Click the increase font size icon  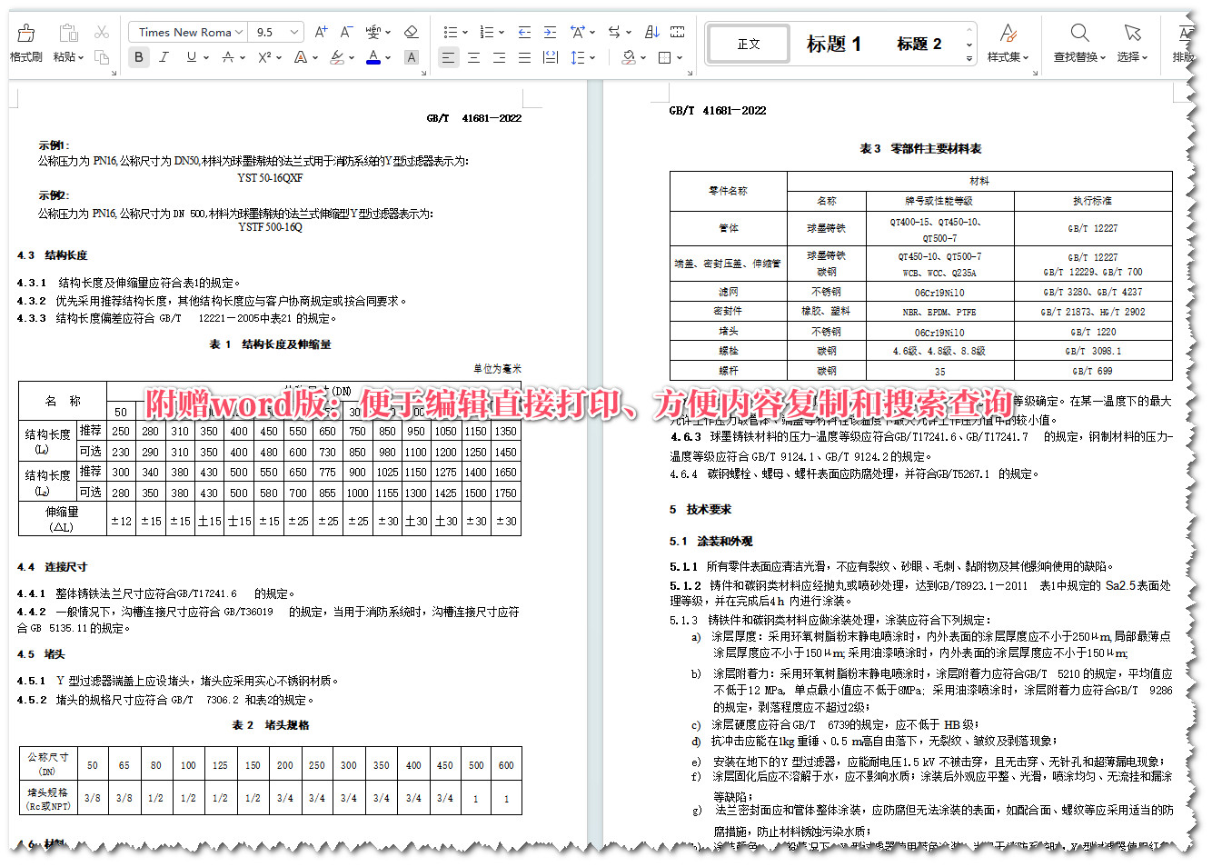click(x=320, y=30)
